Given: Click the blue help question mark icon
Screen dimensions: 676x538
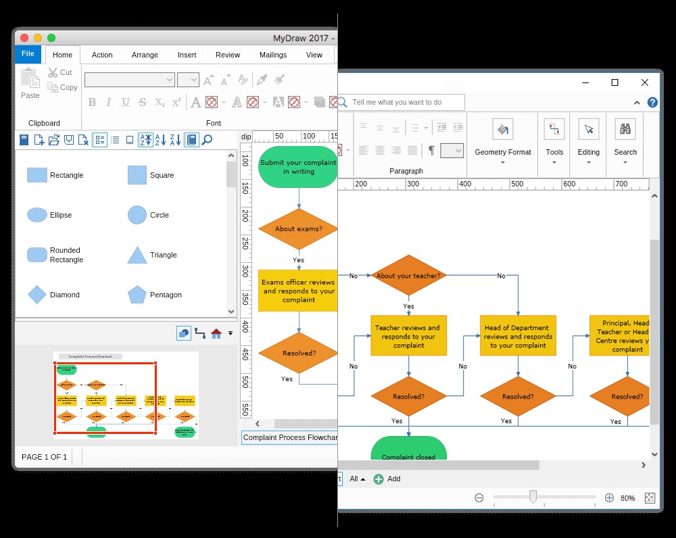Looking at the screenshot, I should point(653,102).
